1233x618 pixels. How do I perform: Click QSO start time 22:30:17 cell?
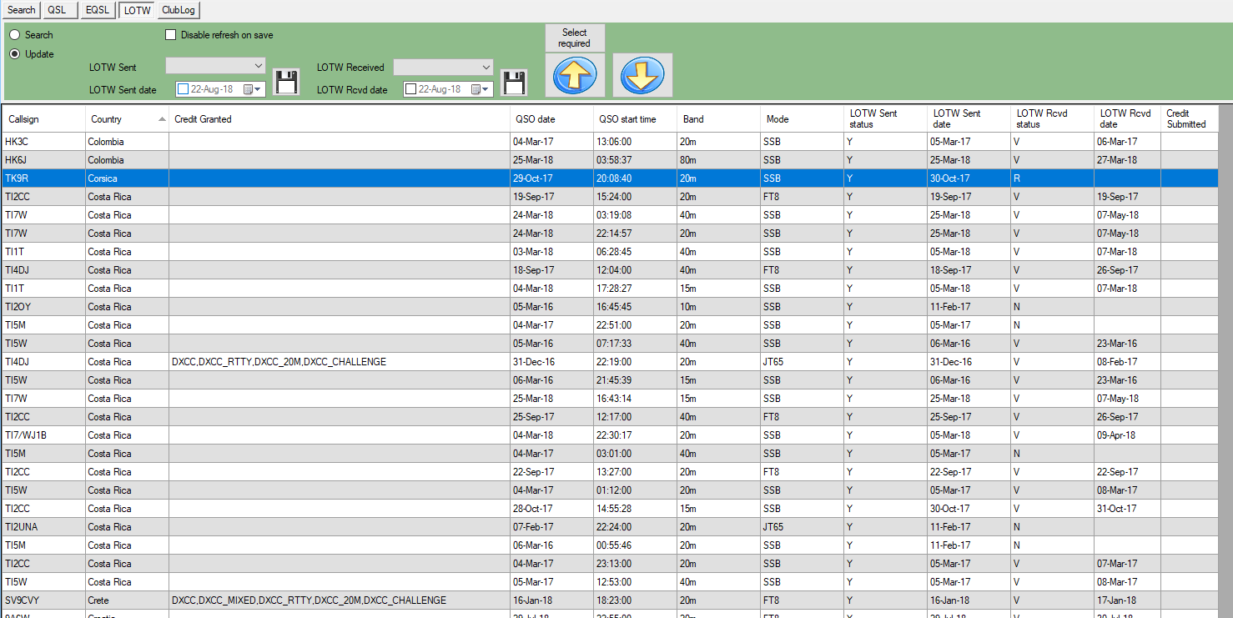635,435
